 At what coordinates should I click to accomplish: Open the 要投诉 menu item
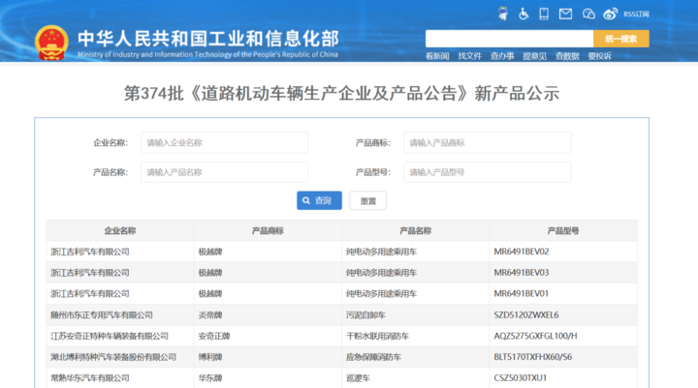(600, 56)
